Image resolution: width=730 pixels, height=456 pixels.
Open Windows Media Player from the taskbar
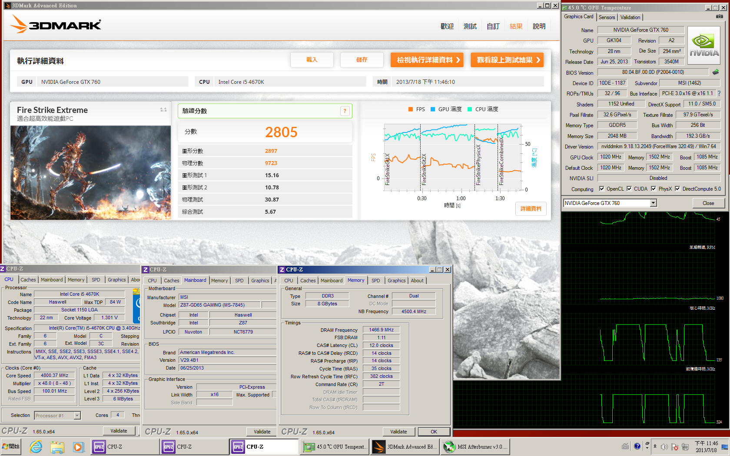tap(78, 446)
